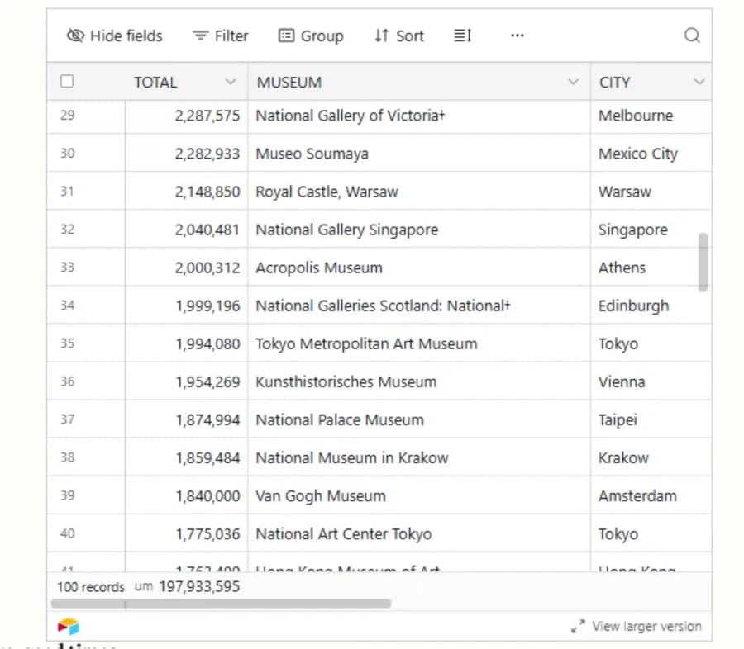The image size is (744, 649).
Task: Open the Group menu
Action: click(x=311, y=36)
